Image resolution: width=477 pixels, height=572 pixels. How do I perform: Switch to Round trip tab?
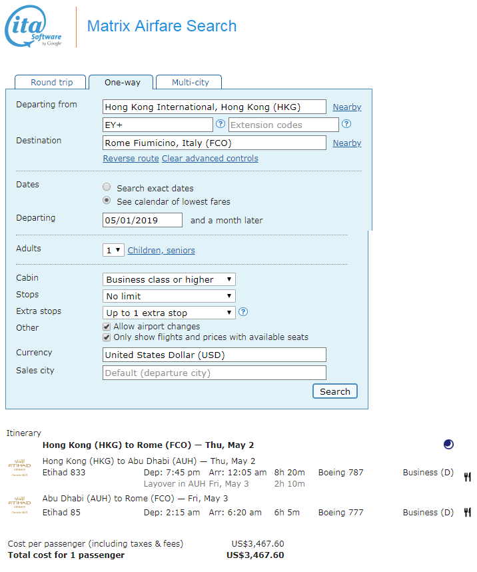tap(51, 82)
